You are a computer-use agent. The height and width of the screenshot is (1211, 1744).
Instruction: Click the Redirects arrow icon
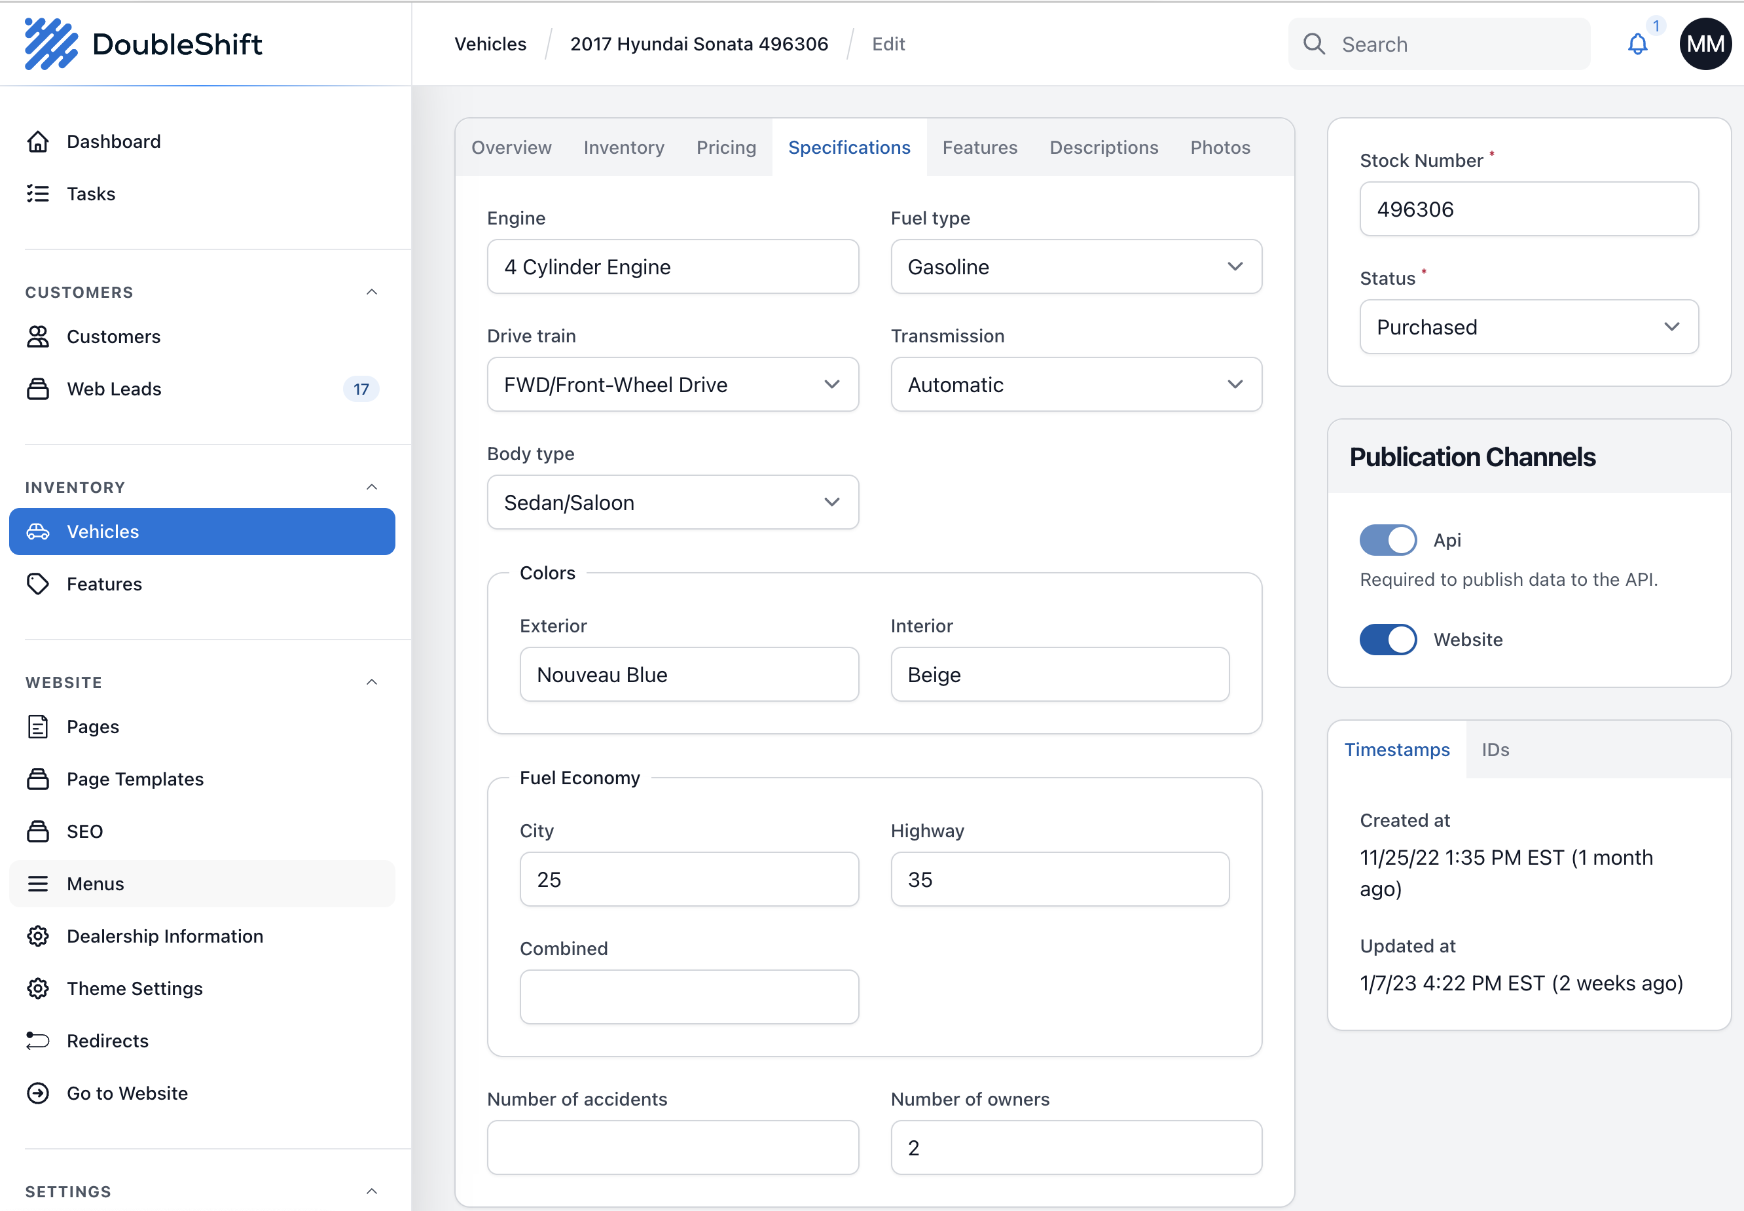pyautogui.click(x=38, y=1040)
